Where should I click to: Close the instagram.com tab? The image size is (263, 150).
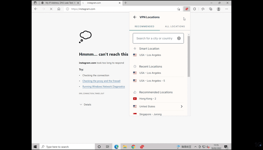[x=120, y=3]
